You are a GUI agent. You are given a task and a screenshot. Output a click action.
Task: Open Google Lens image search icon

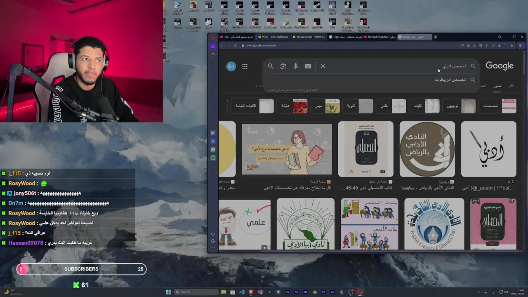[x=283, y=66]
